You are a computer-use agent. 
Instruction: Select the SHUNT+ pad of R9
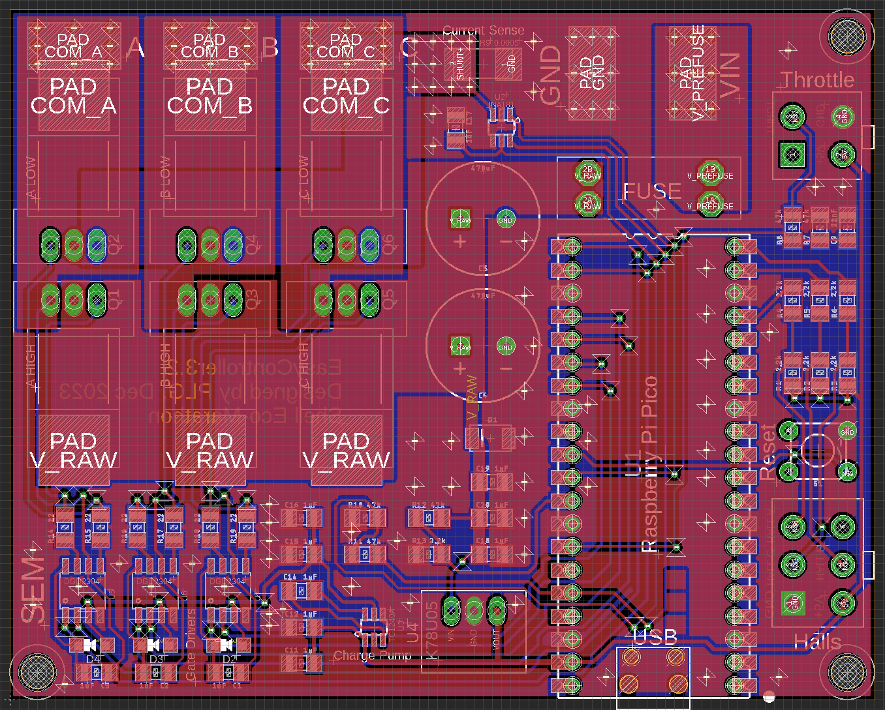[458, 64]
